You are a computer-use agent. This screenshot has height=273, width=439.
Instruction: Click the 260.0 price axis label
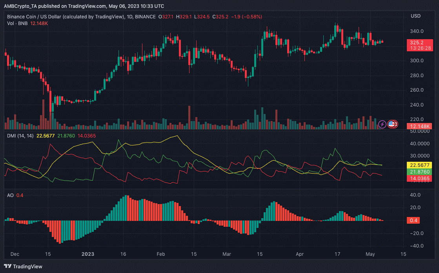click(417, 90)
